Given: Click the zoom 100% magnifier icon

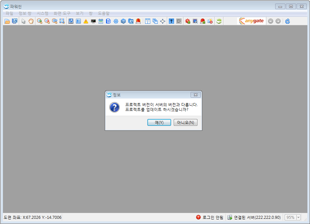Looking at the screenshot, I should tap(55, 21).
